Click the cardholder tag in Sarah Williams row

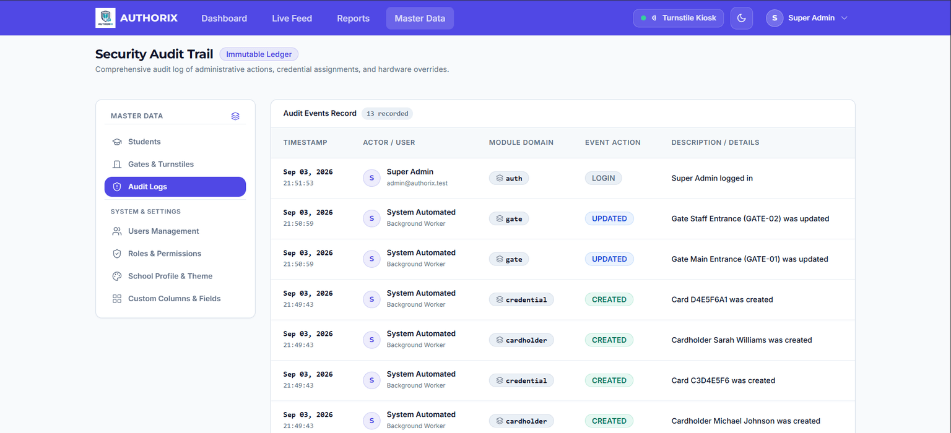pyautogui.click(x=521, y=340)
